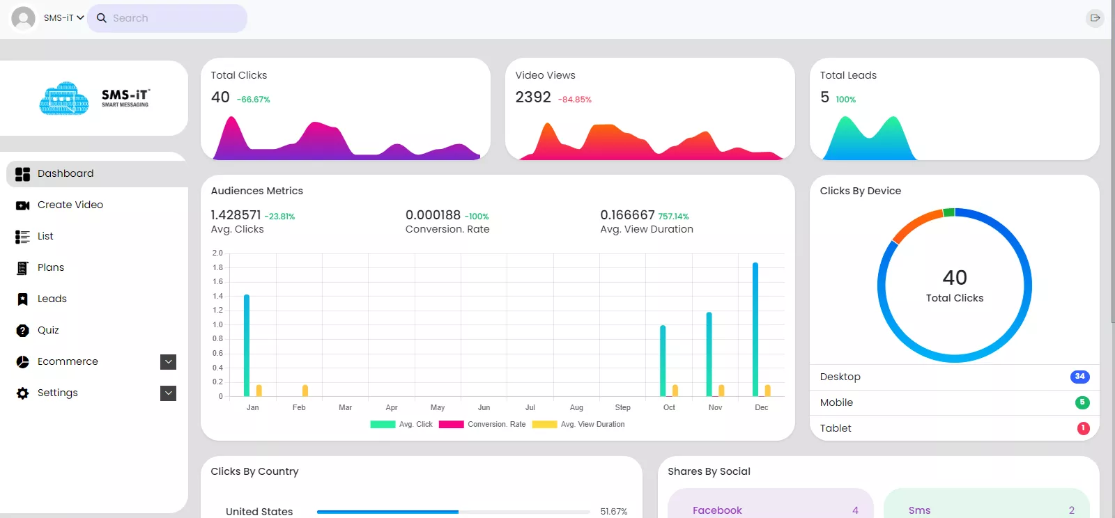
Task: Click the logout icon at top right
Action: 1095,18
